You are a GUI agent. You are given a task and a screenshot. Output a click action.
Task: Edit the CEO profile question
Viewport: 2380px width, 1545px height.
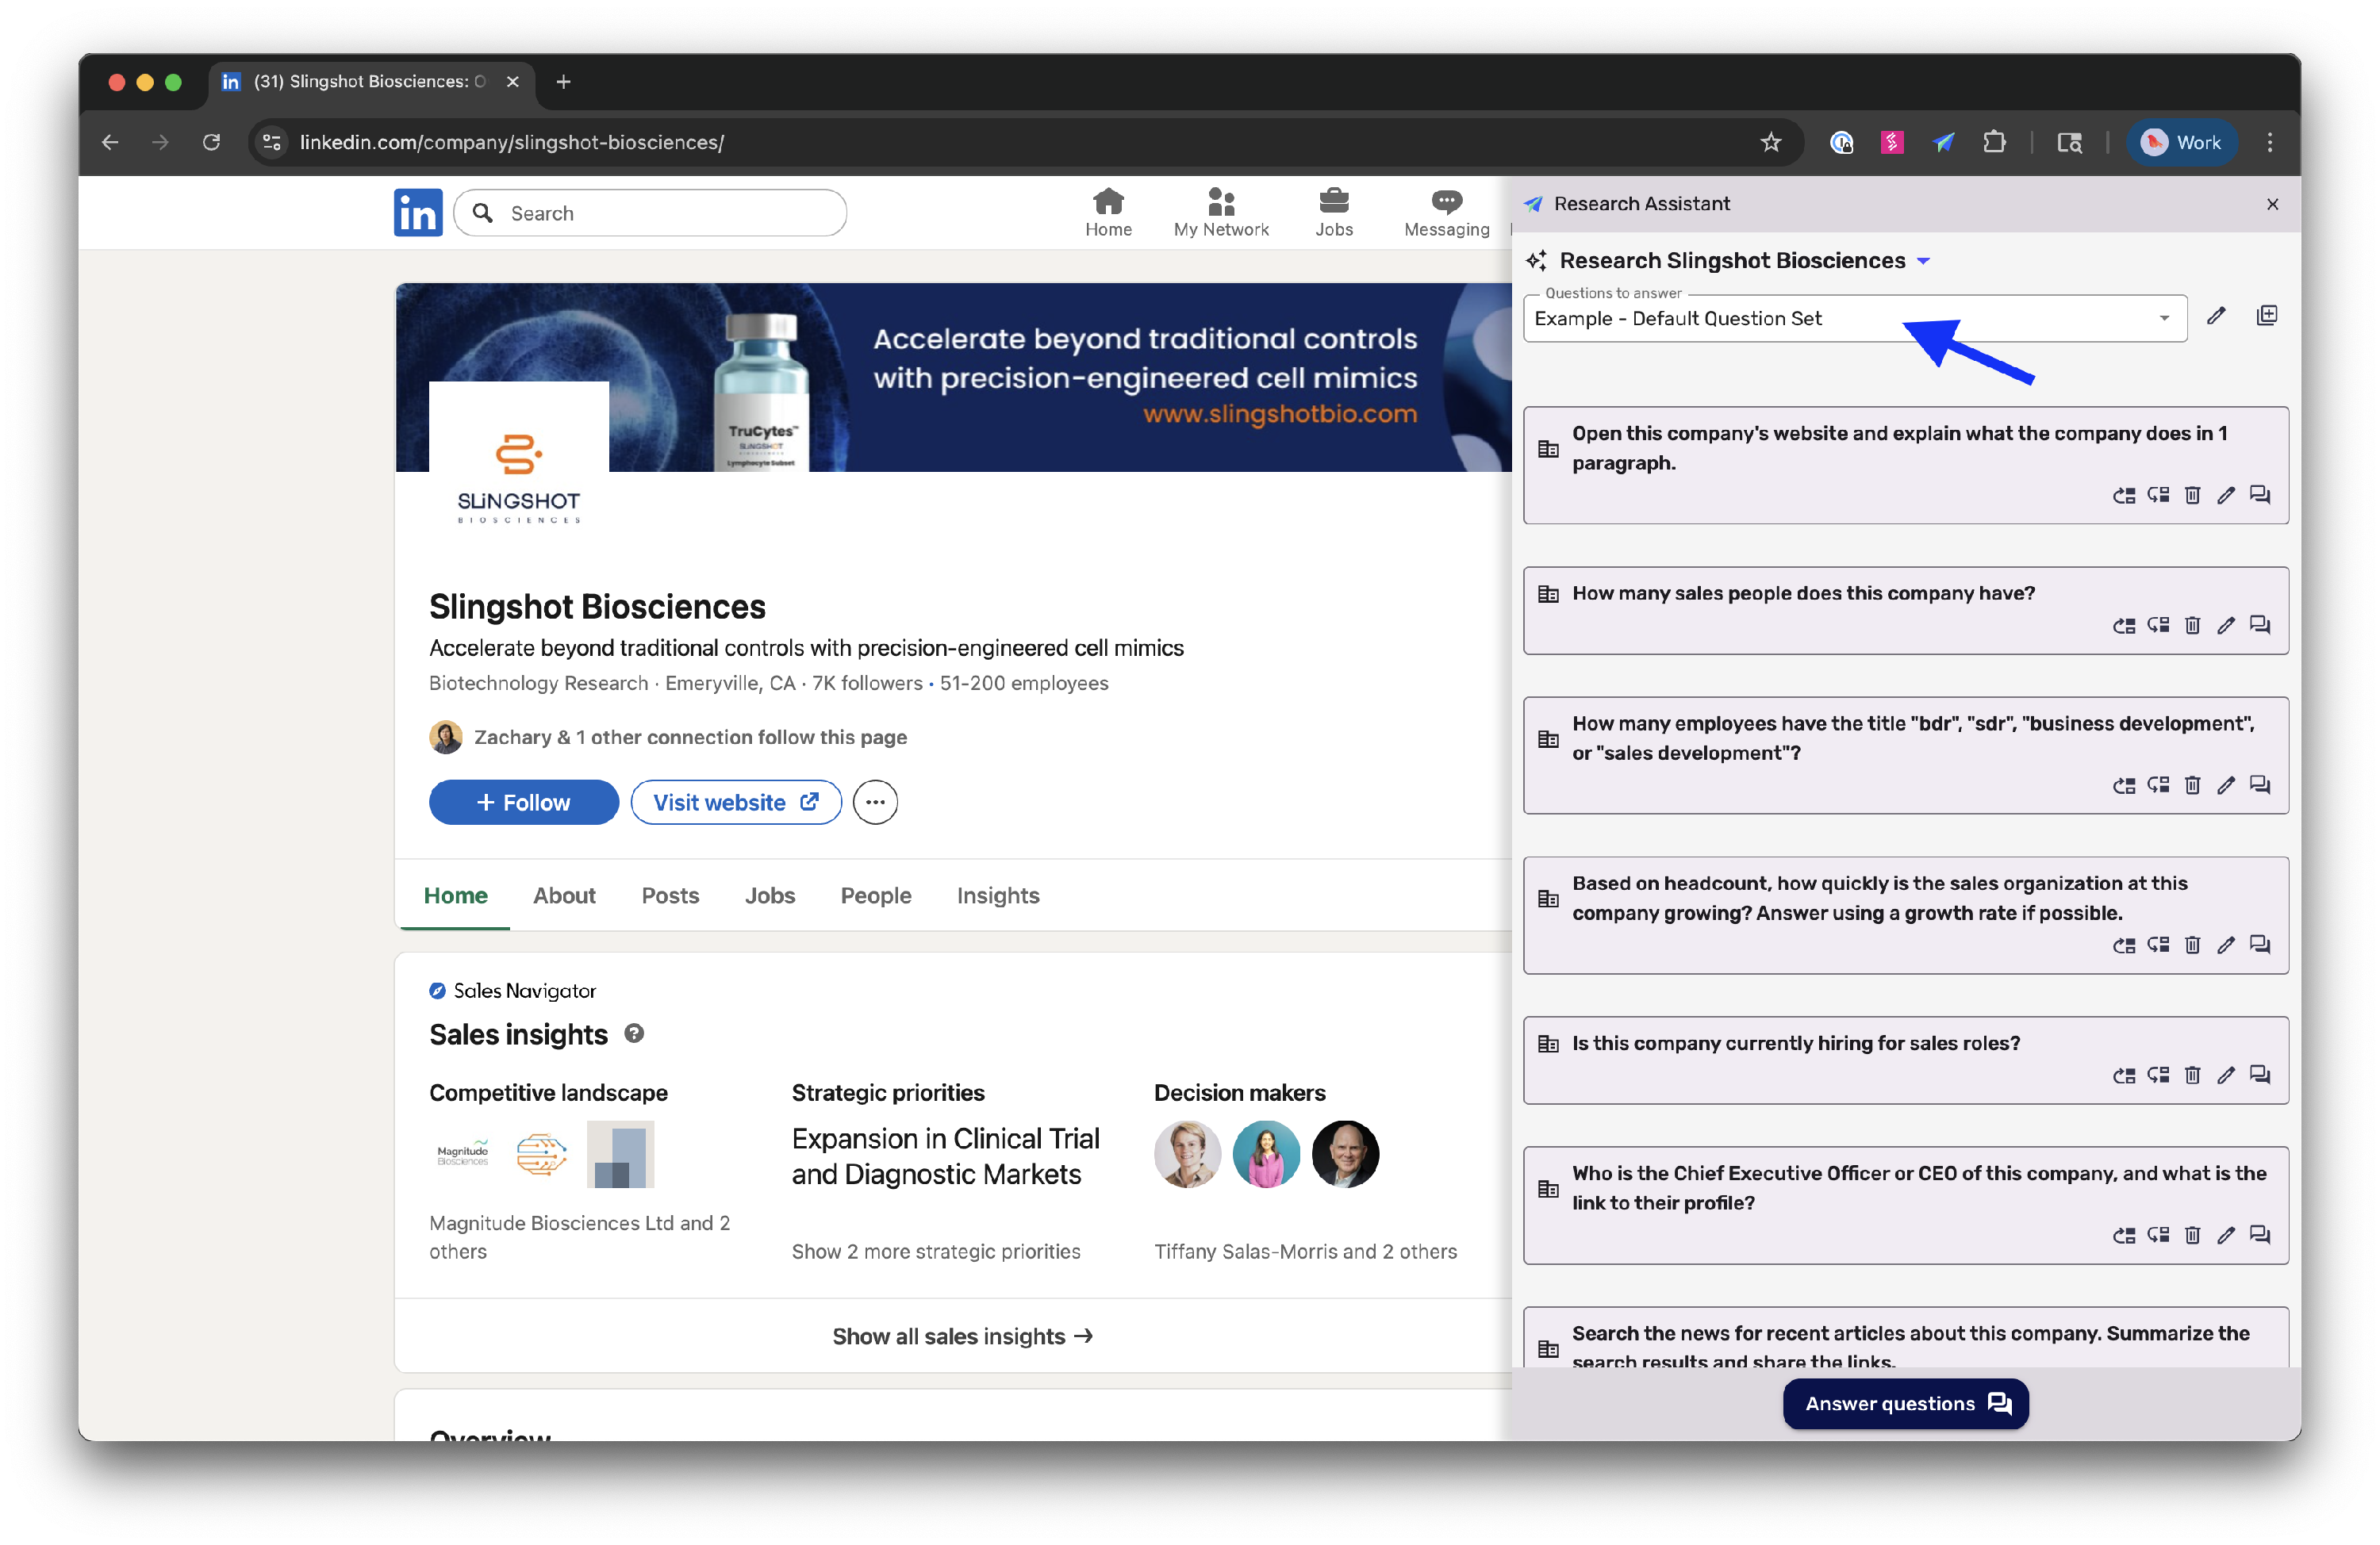pos(2226,1236)
